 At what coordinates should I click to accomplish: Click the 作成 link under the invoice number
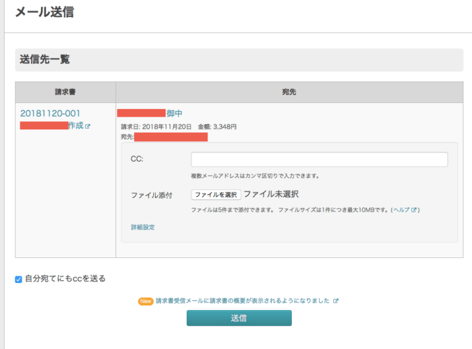click(x=76, y=125)
